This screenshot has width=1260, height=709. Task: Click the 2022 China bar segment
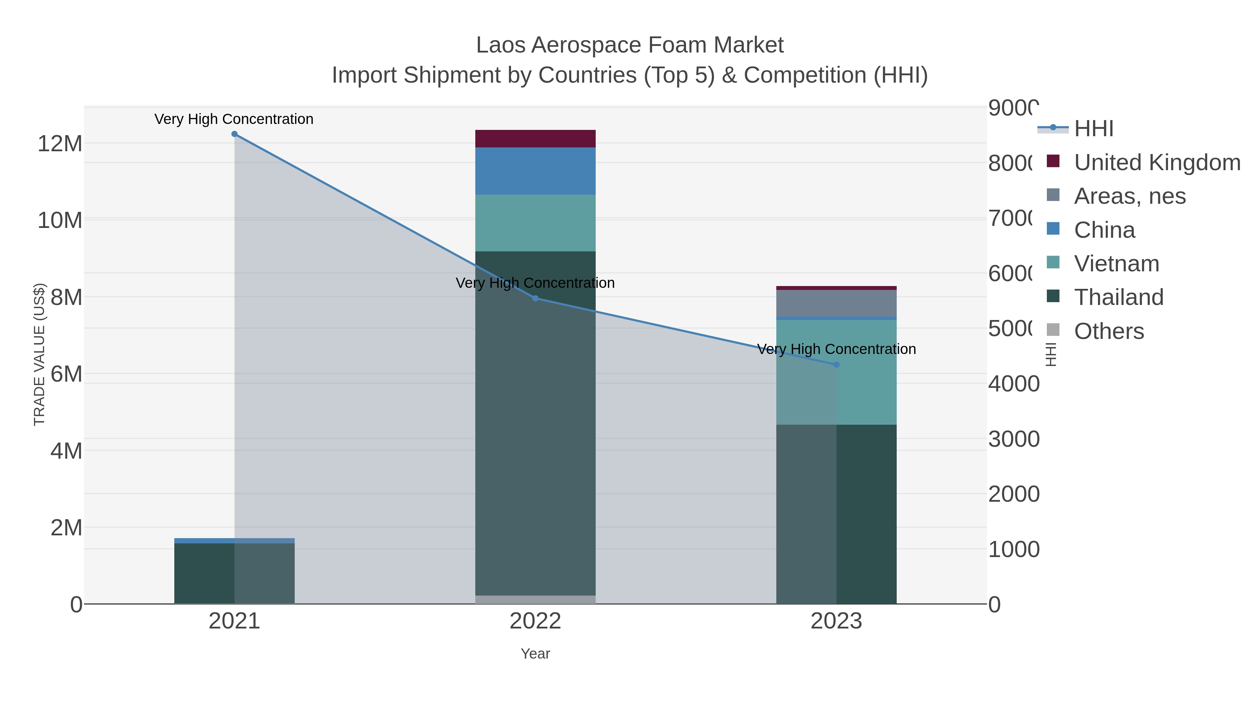535,171
